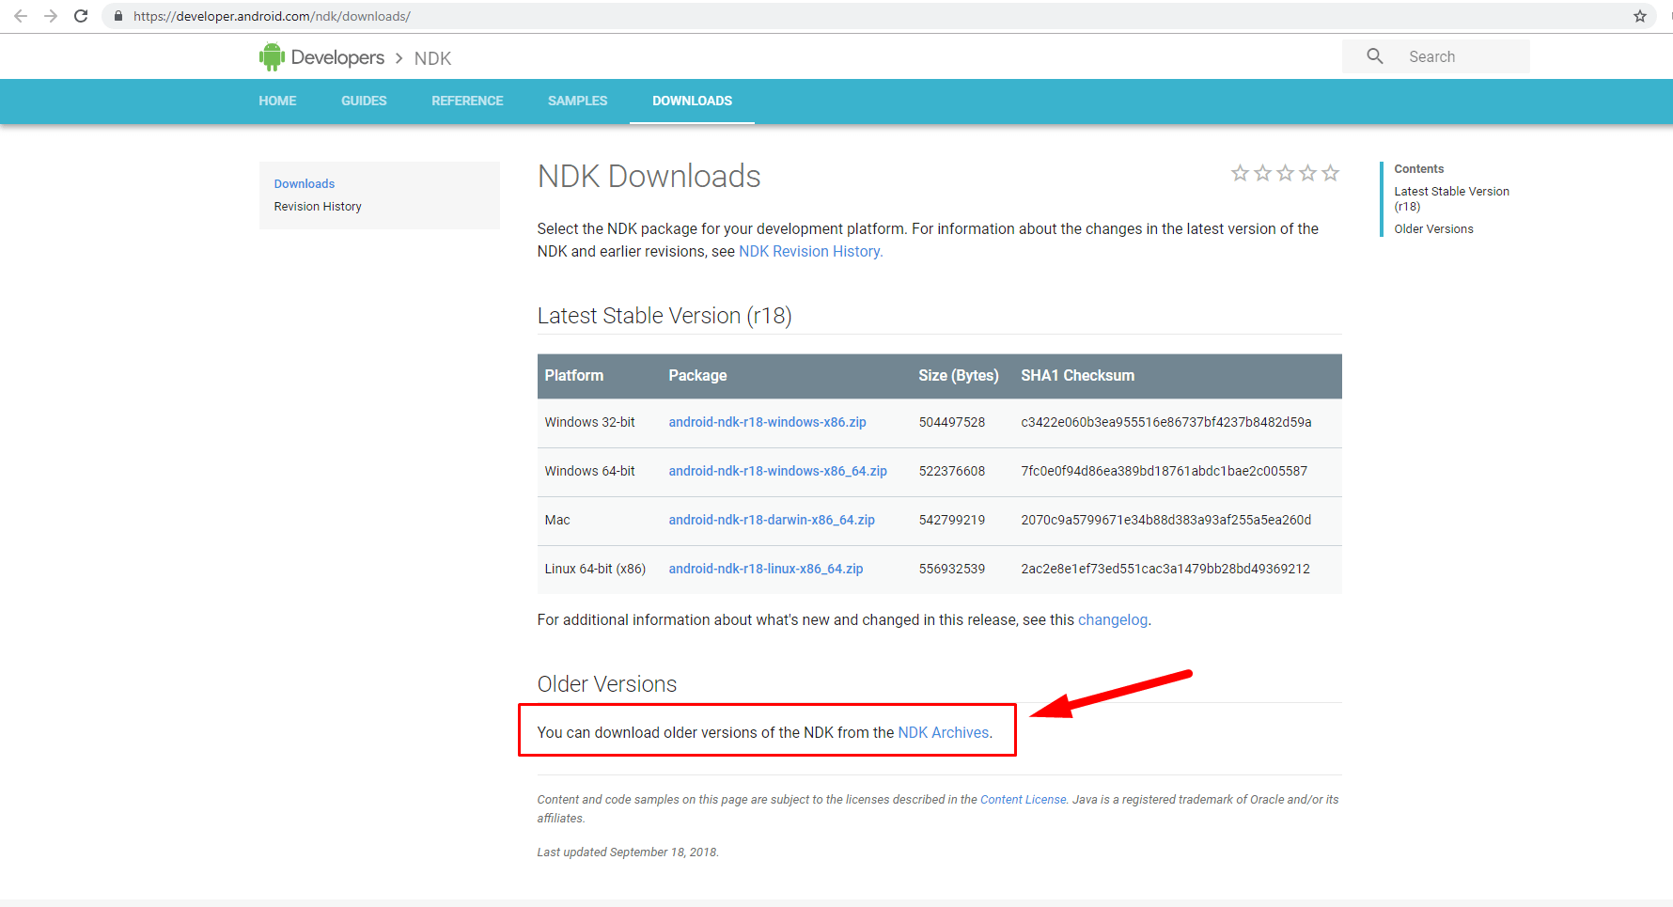Click the Latest Stable Version (r18) heading
The height and width of the screenshot is (907, 1673).
[665, 316]
